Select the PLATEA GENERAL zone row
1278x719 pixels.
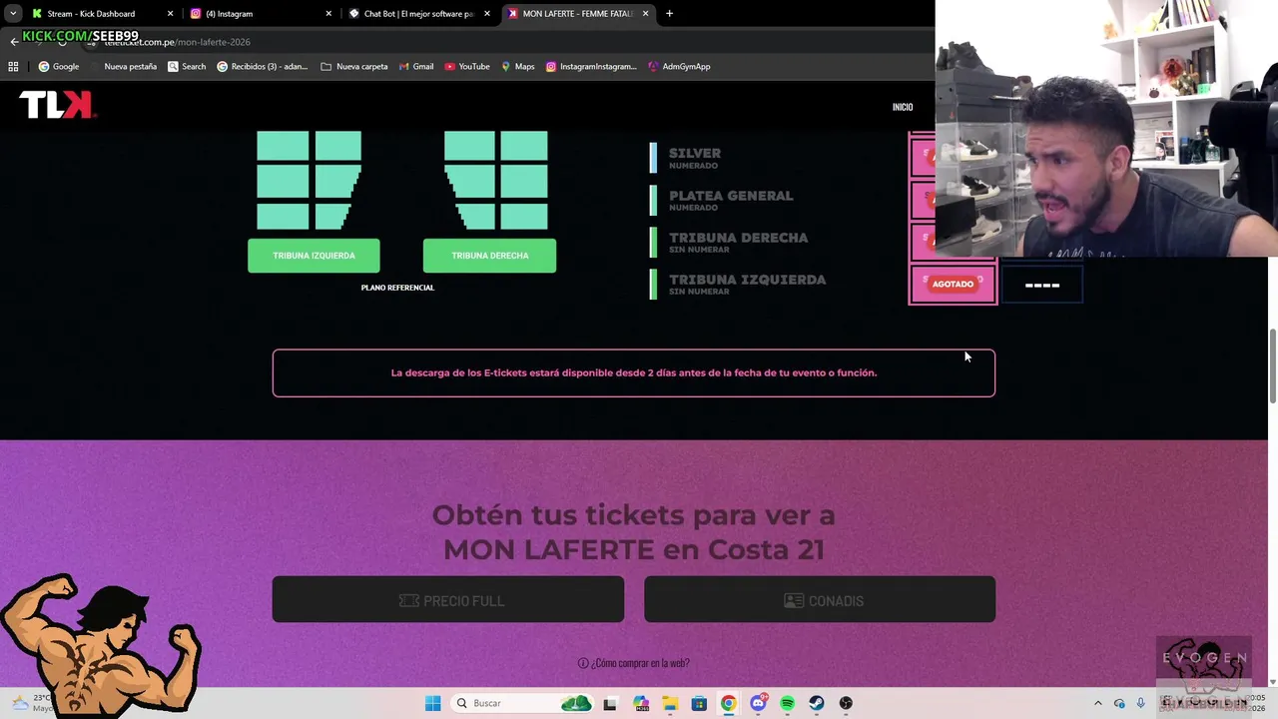click(x=731, y=200)
